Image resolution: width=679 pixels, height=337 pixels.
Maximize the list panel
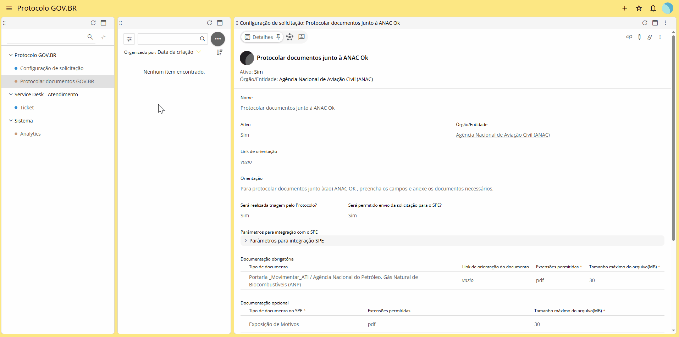click(220, 23)
